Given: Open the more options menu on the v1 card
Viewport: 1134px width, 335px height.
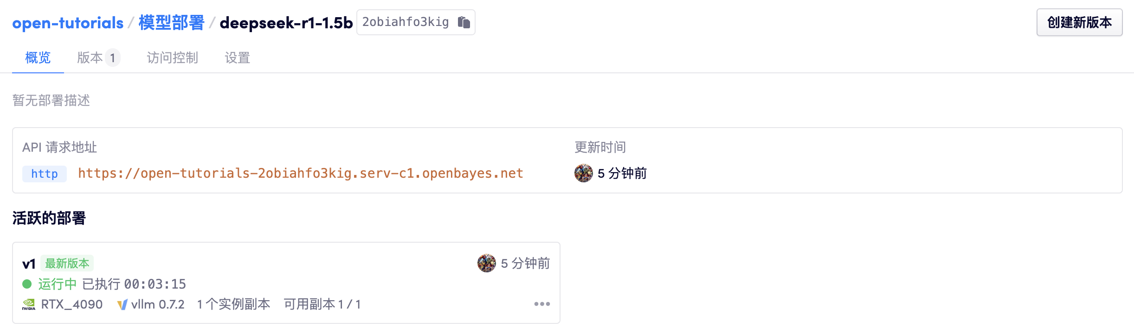Looking at the screenshot, I should [542, 304].
